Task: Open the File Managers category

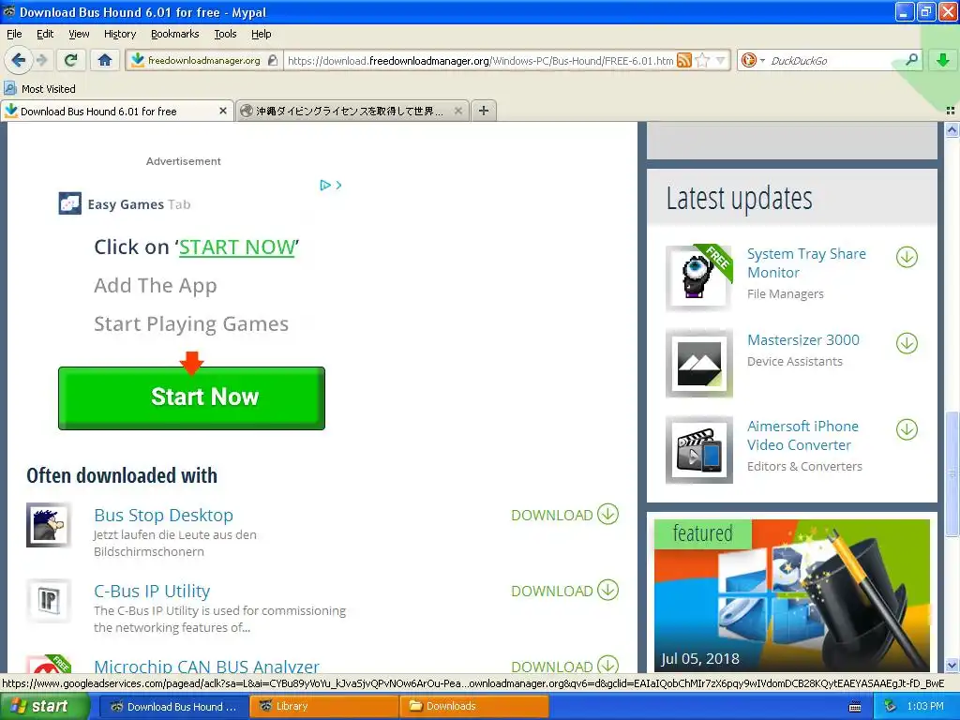Action: click(786, 293)
